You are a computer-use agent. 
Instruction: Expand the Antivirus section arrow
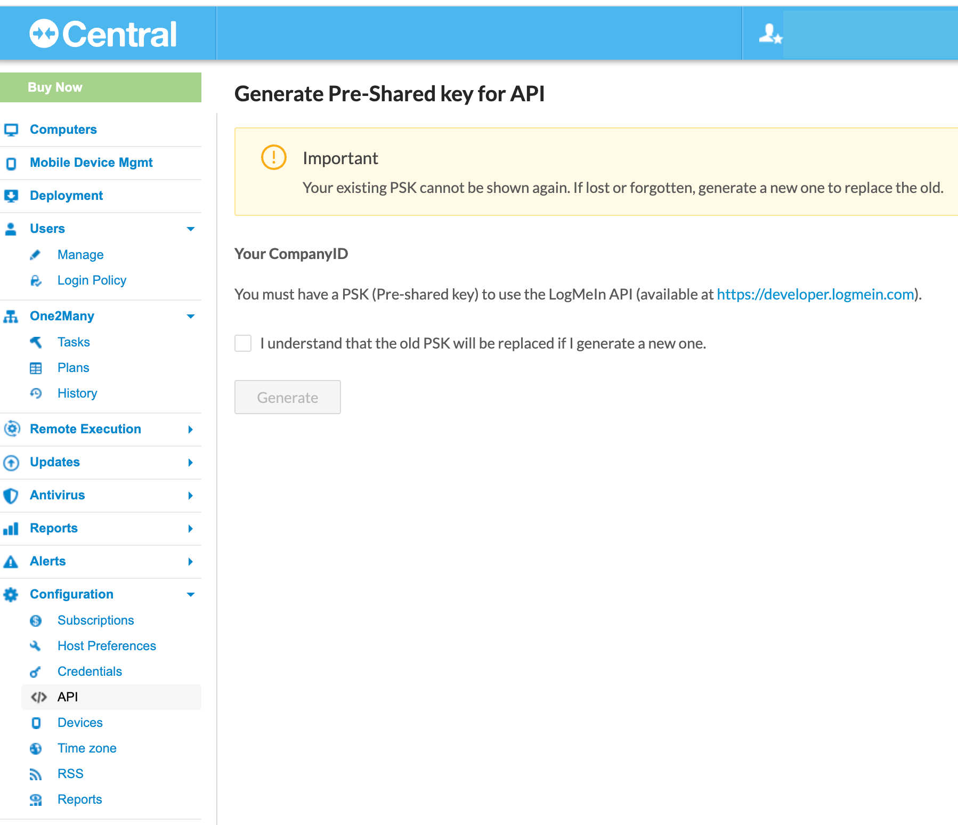[x=191, y=496]
